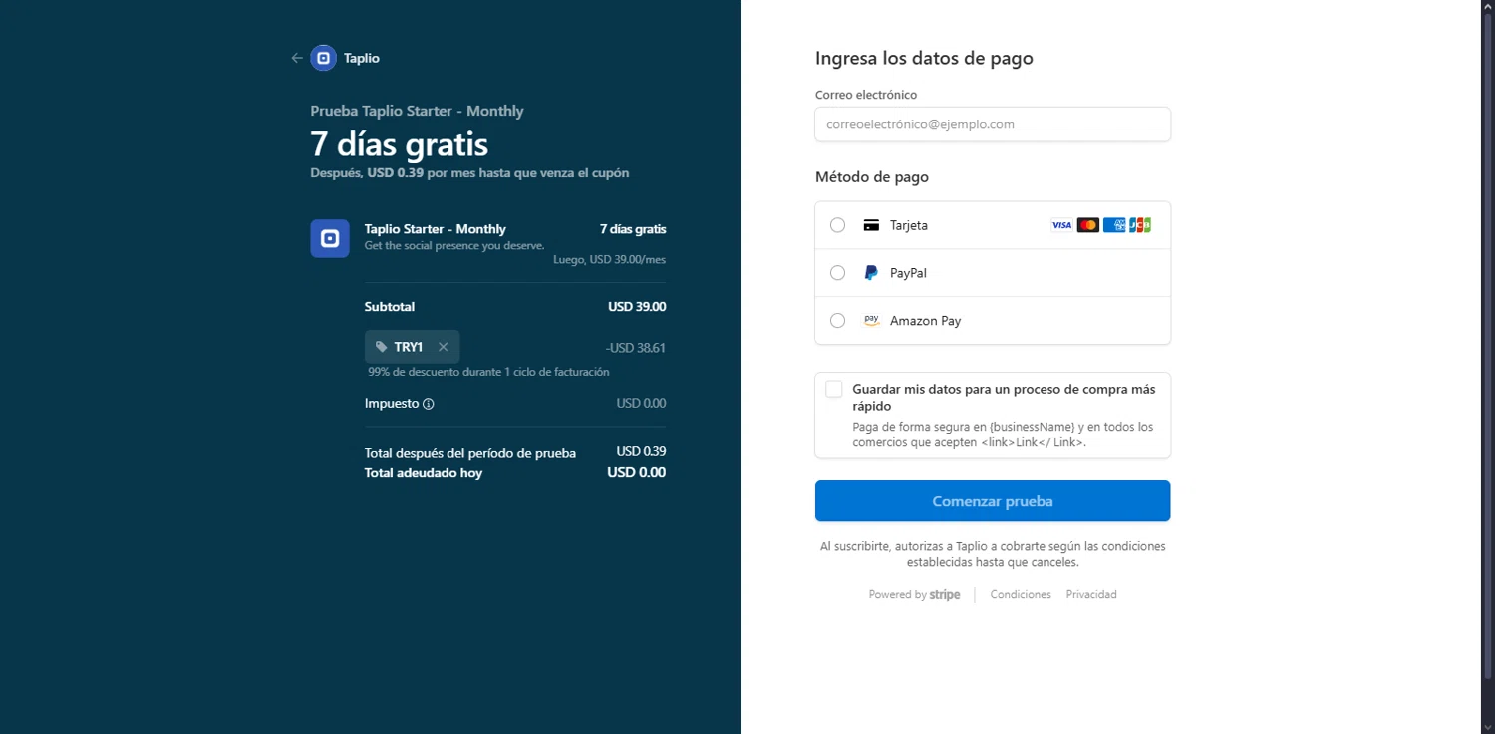1495x734 pixels.
Task: Click '99% de descuento' description text
Action: (488, 372)
